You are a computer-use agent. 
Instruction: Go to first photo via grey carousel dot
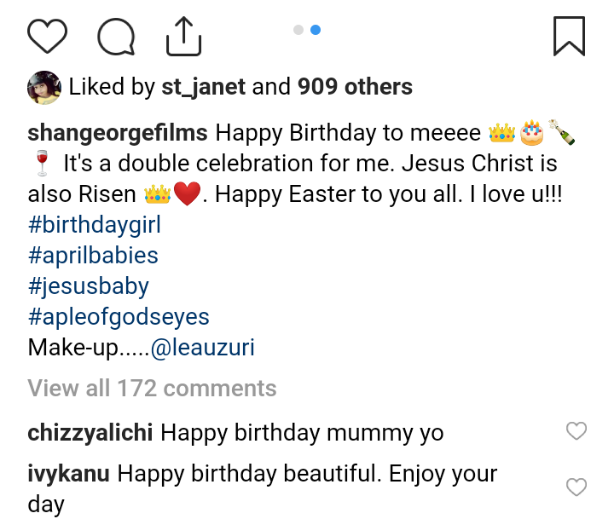(x=298, y=30)
